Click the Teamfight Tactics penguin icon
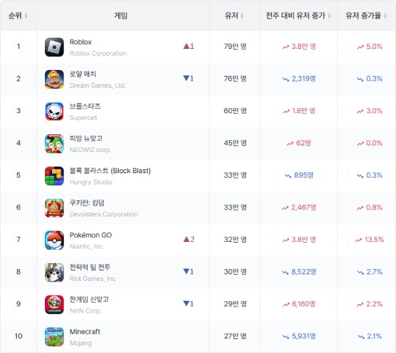Screen dimensions: 396x353 pyautogui.click(x=54, y=272)
